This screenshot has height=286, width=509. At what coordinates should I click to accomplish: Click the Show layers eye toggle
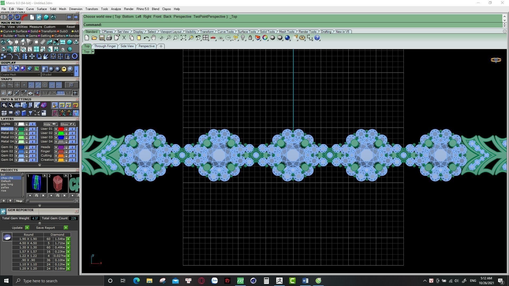[68, 124]
